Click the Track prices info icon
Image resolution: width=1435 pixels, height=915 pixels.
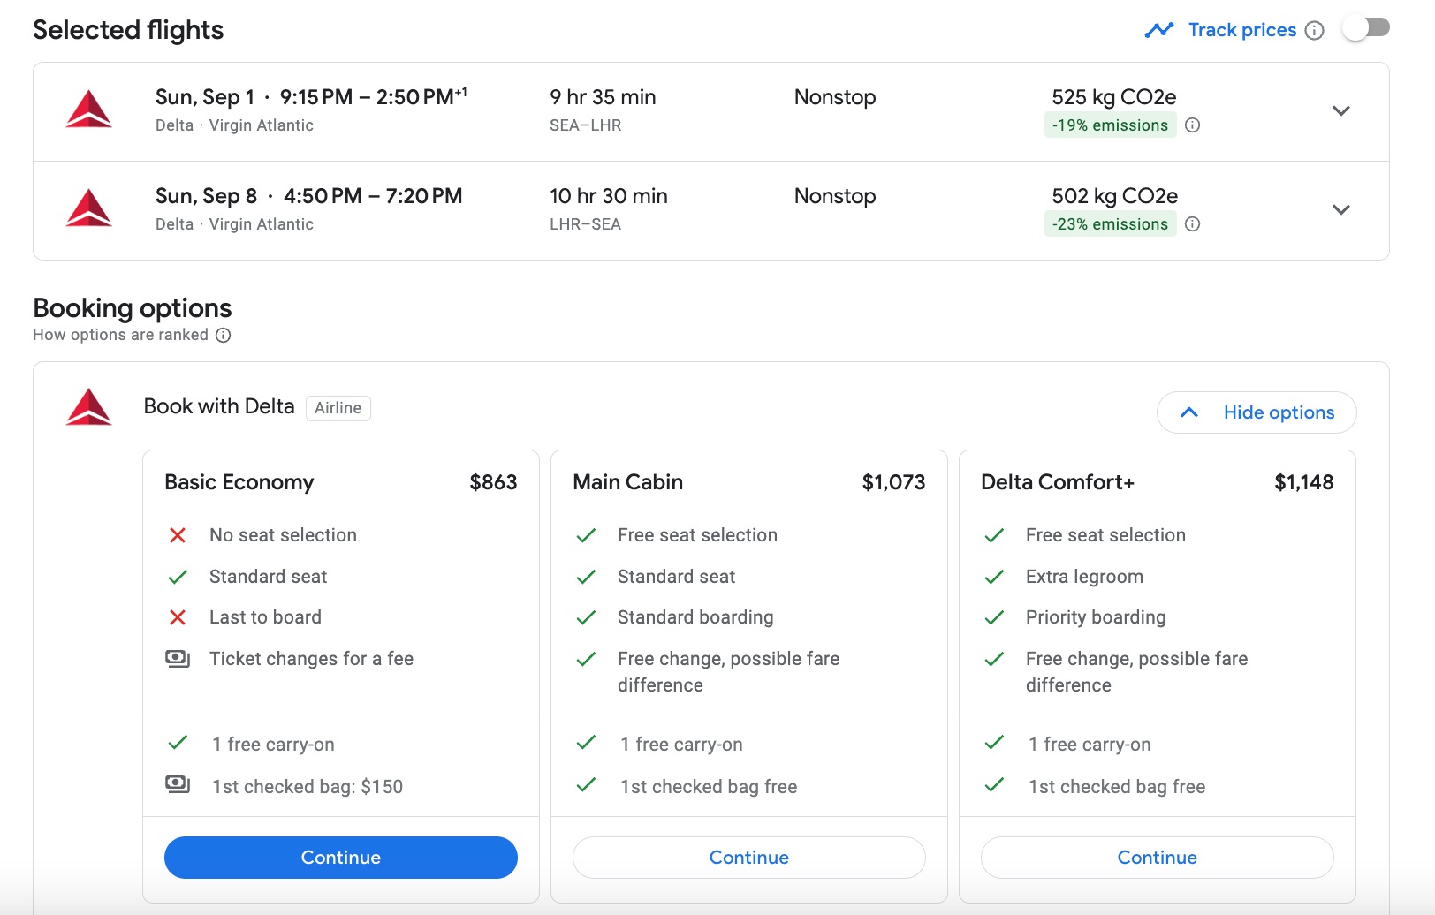tap(1315, 31)
